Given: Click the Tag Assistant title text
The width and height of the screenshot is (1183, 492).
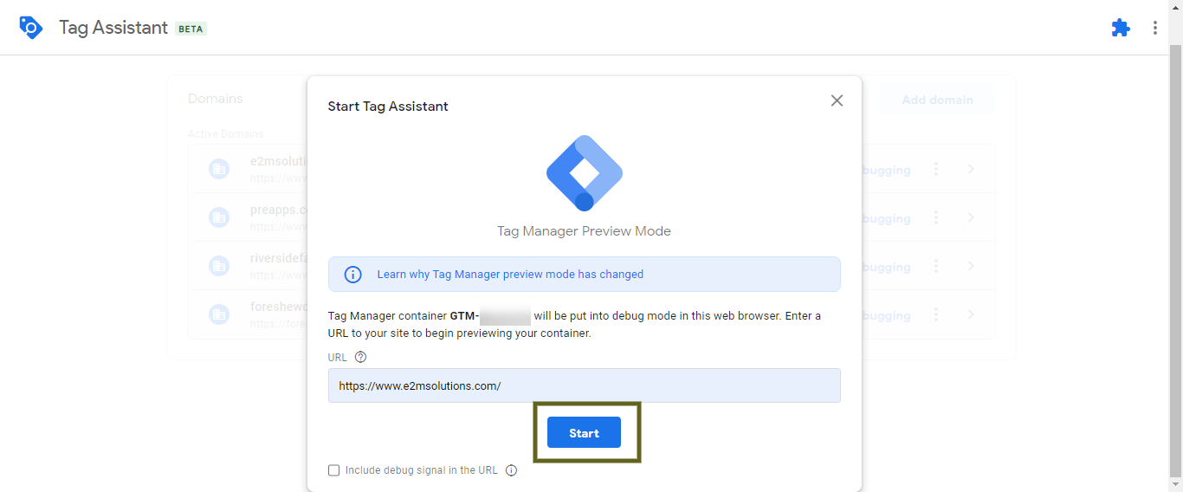Looking at the screenshot, I should click(x=113, y=28).
